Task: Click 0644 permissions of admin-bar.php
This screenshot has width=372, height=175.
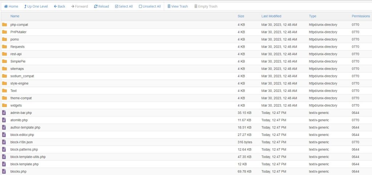Action: point(355,113)
